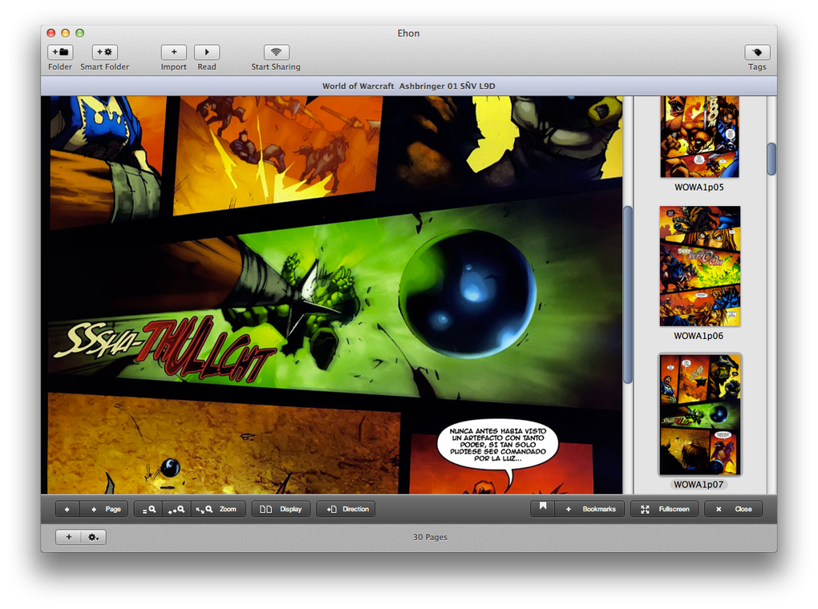The width and height of the screenshot is (818, 609).
Task: Click the WOWA1p06 label text
Action: tap(699, 336)
